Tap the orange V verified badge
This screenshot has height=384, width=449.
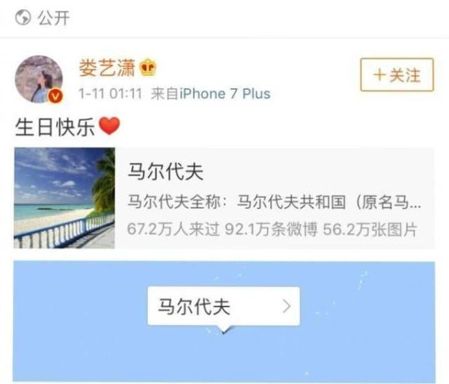[55, 96]
